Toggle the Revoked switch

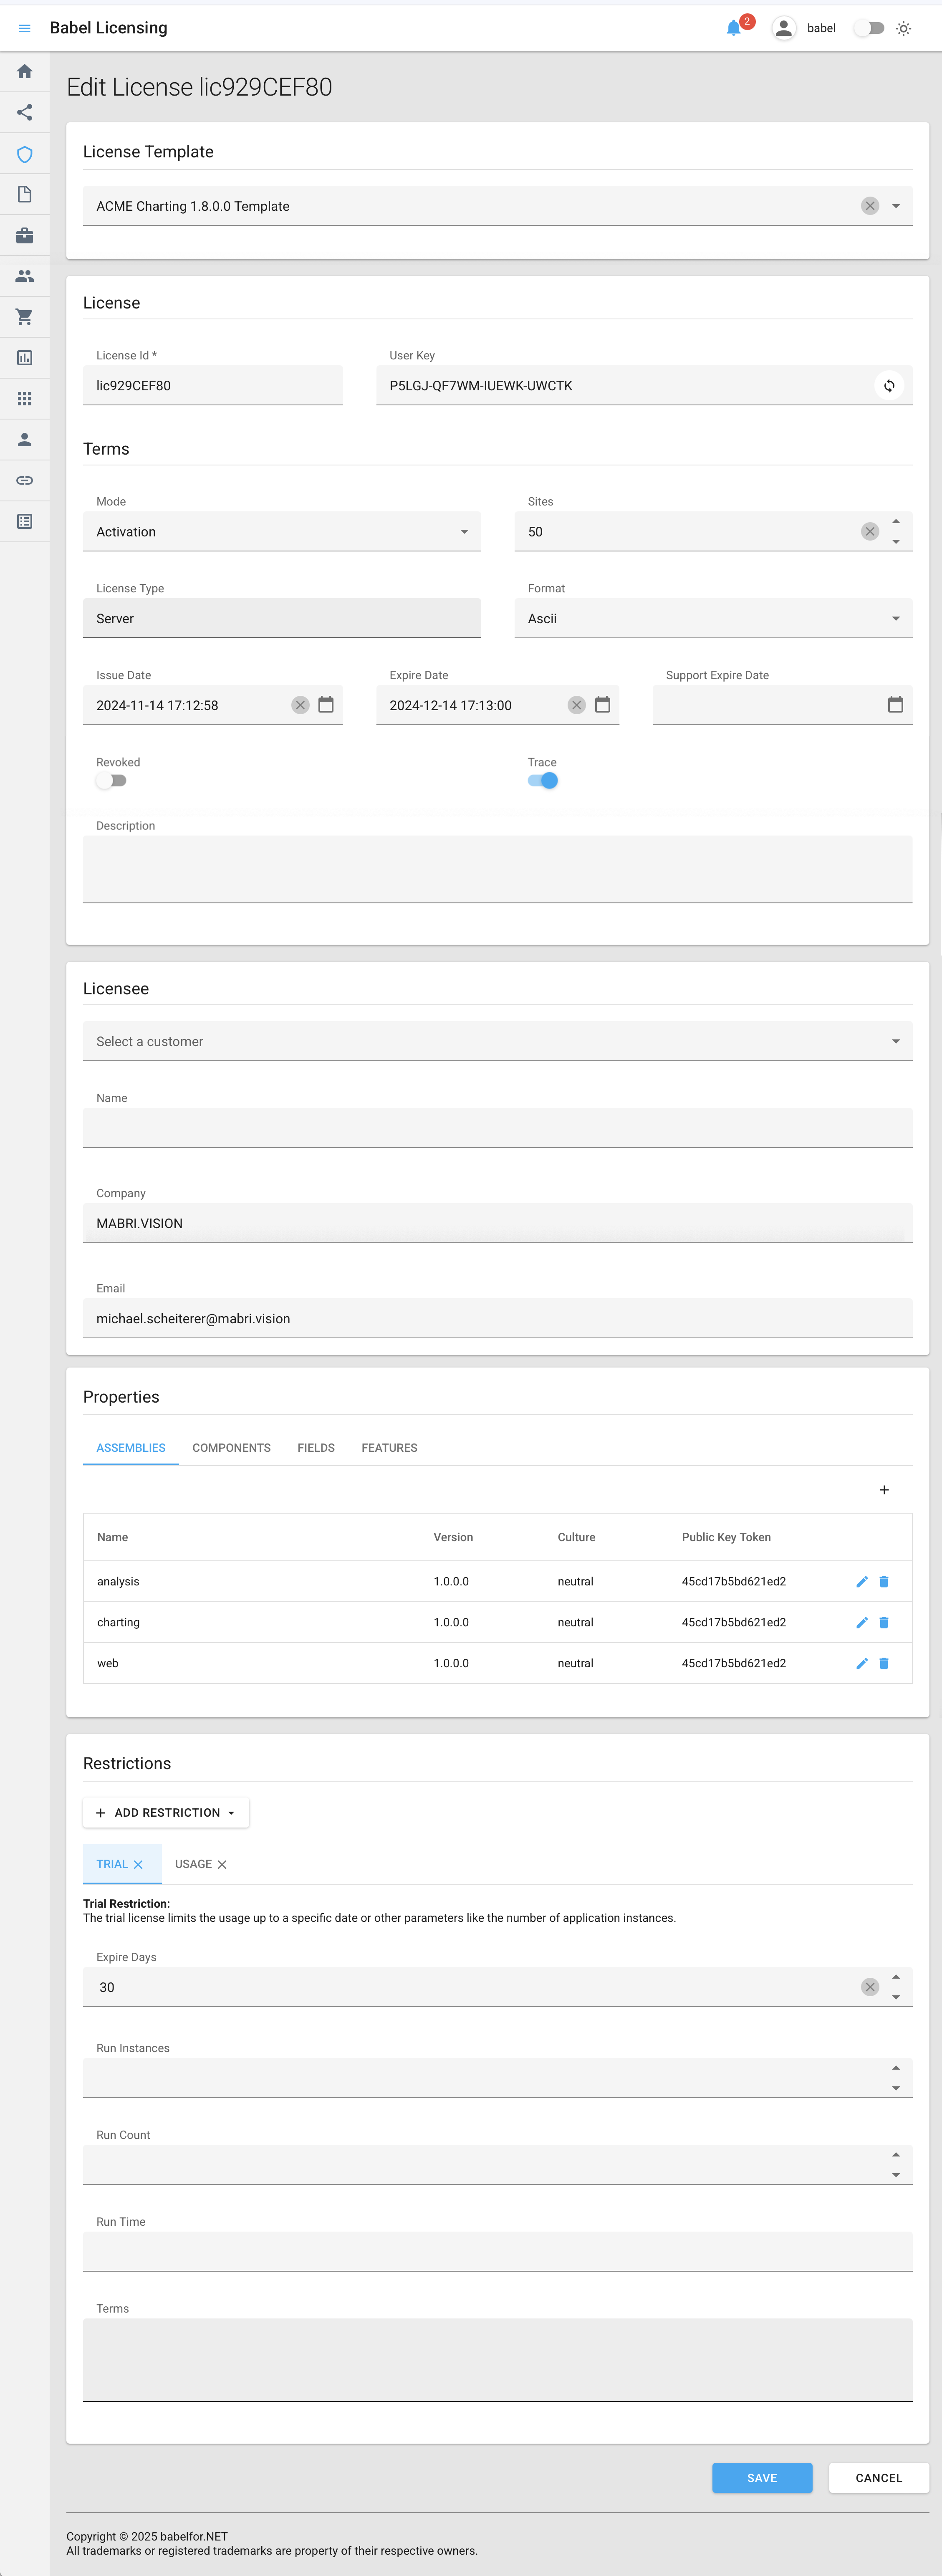click(x=111, y=781)
